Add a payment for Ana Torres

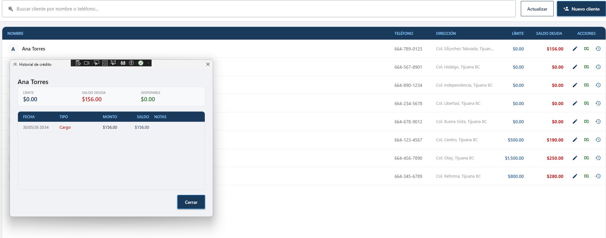586,49
